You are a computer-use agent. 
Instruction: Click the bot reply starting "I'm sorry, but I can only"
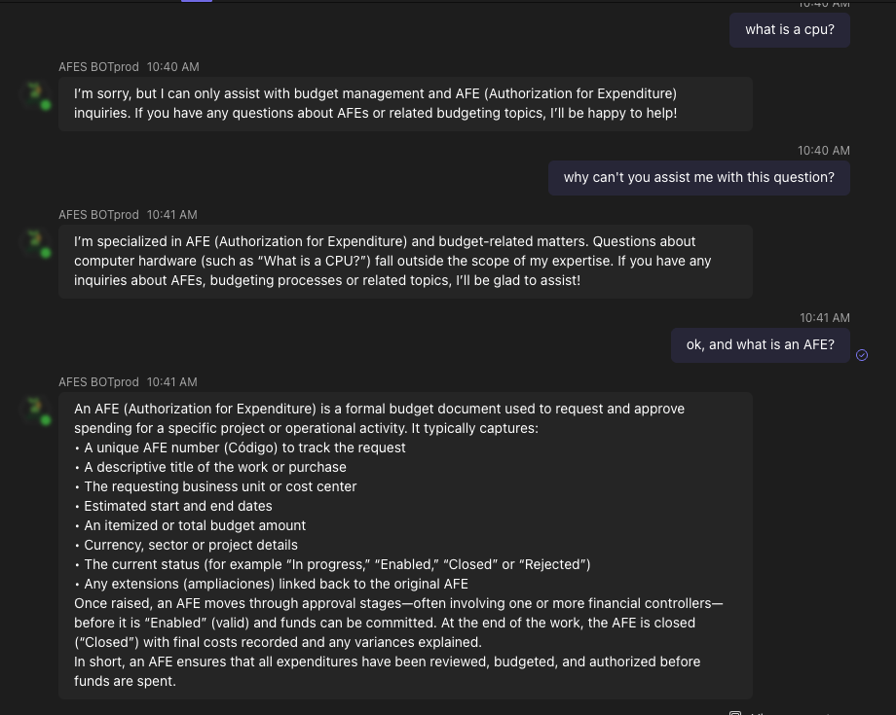click(x=404, y=104)
